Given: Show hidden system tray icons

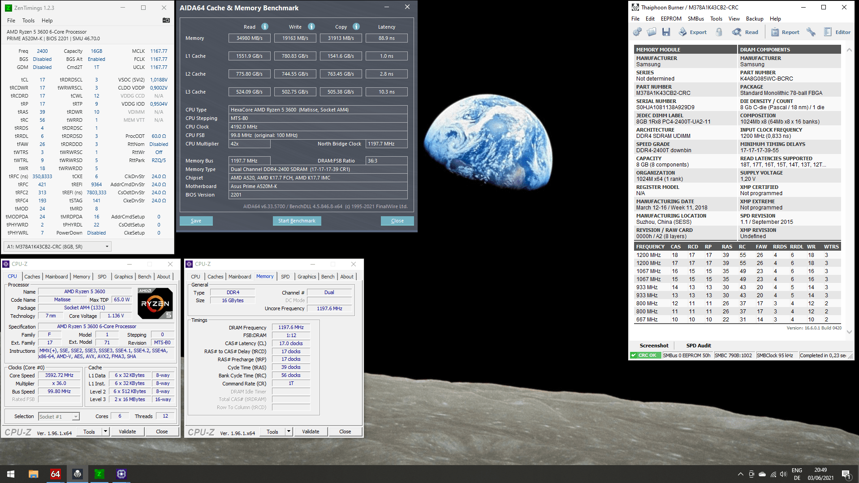Looking at the screenshot, I should 740,474.
